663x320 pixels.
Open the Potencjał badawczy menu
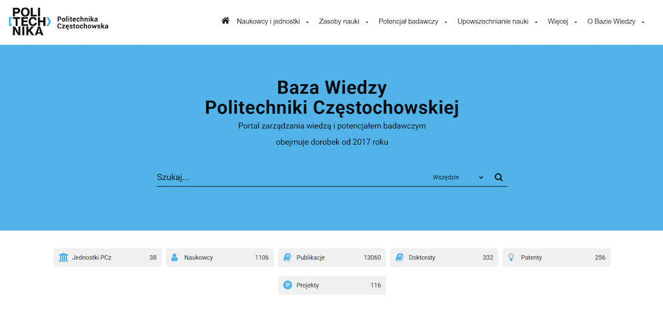(408, 21)
